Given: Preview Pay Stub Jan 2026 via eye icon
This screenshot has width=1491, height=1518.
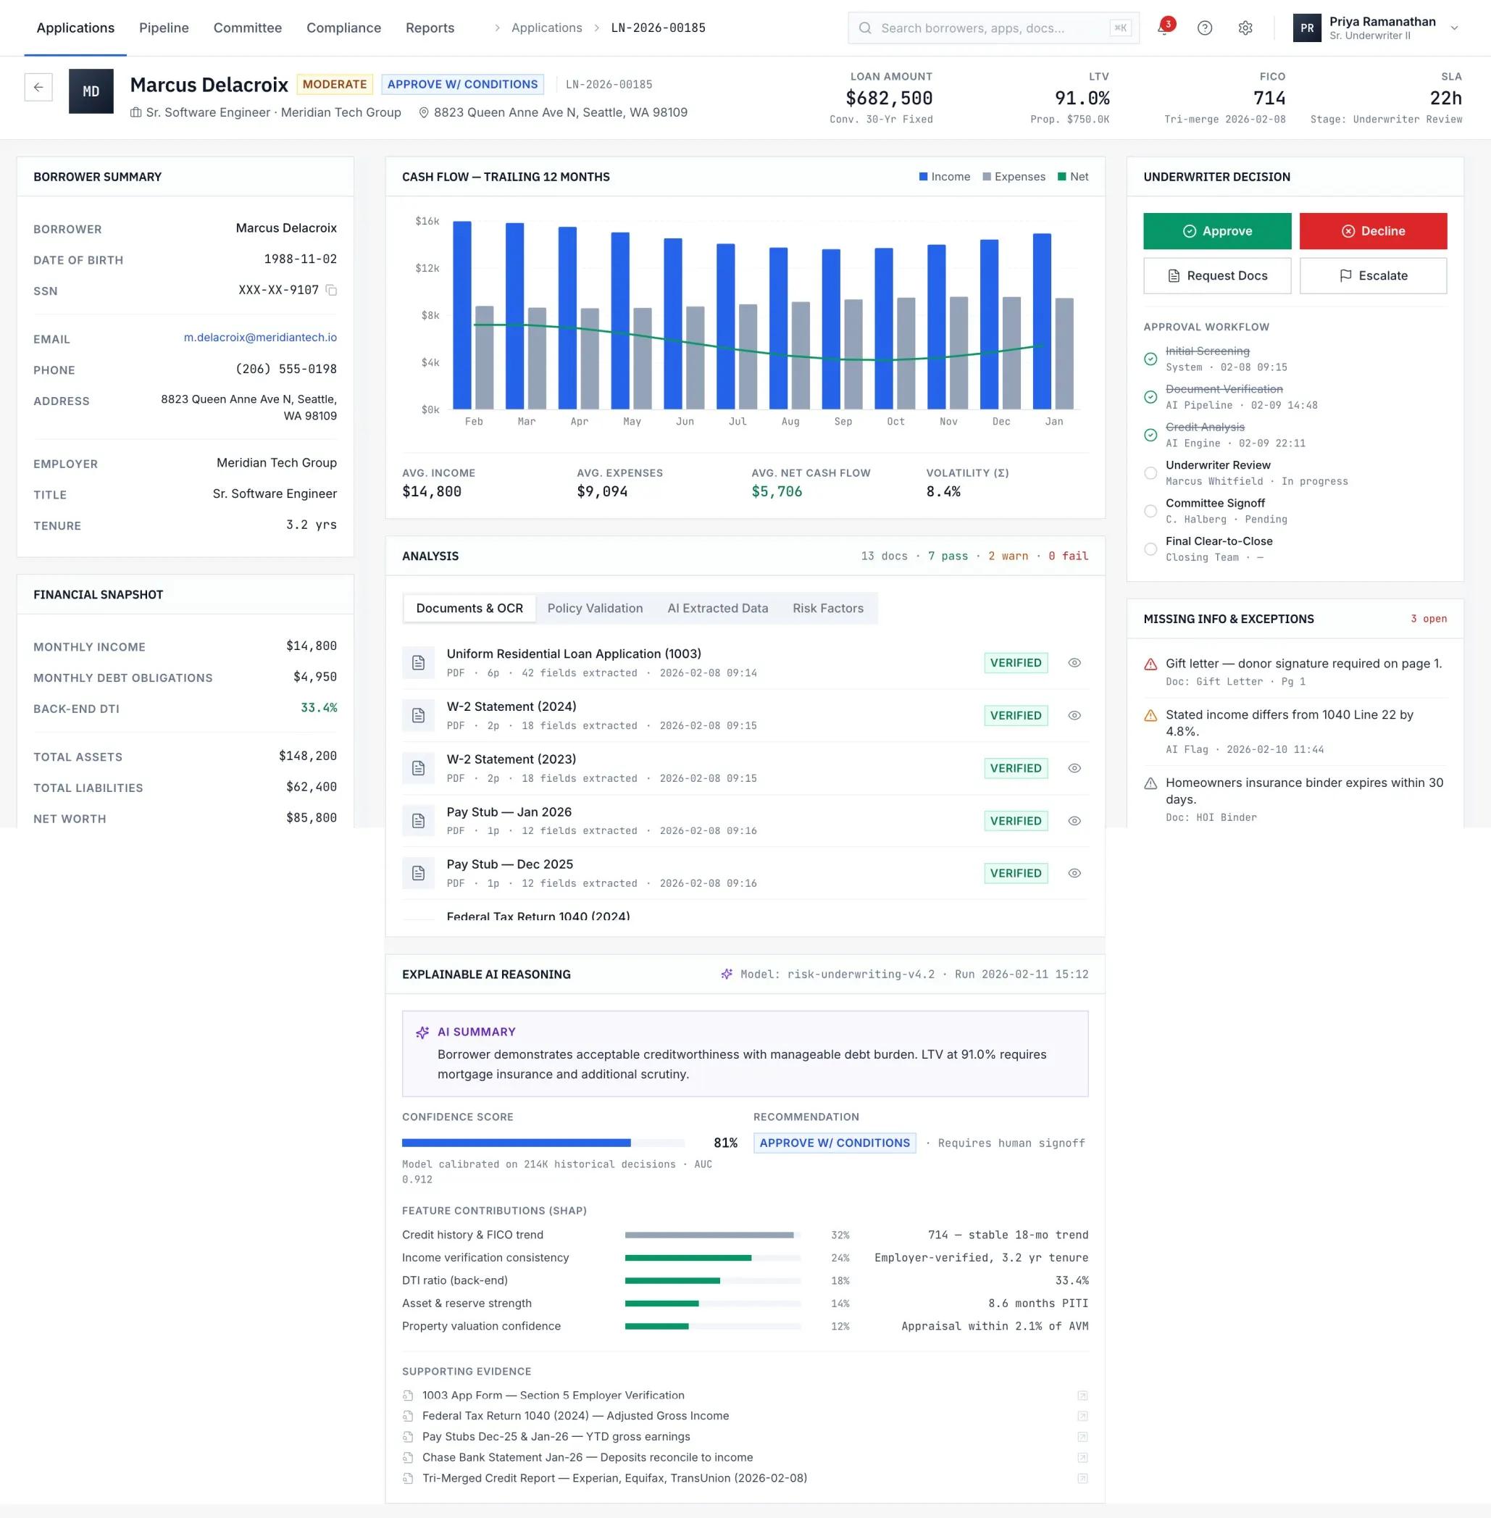Looking at the screenshot, I should click(1074, 820).
